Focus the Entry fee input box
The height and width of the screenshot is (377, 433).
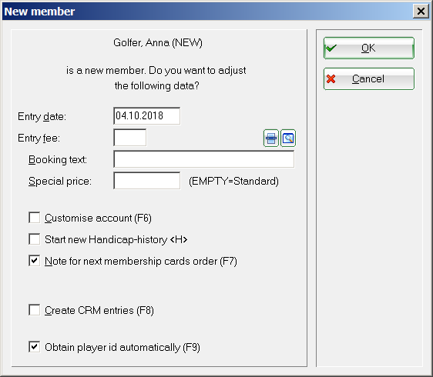pyautogui.click(x=130, y=138)
